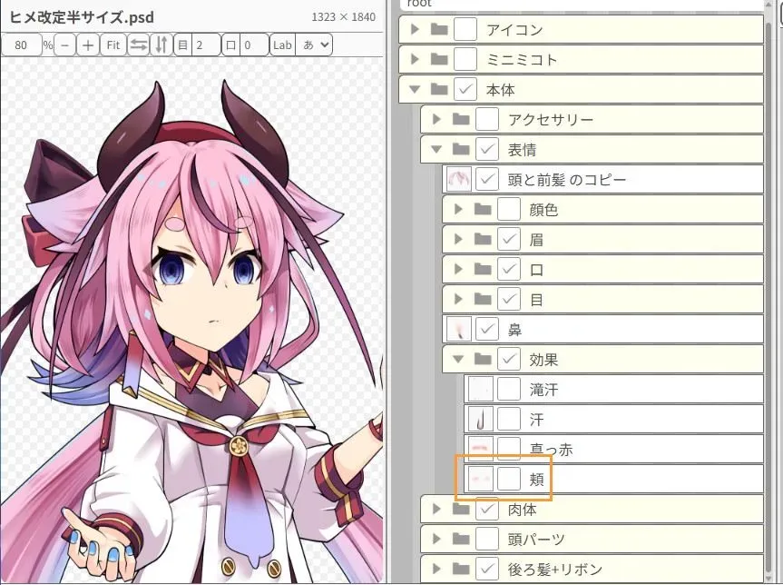783x585 pixels.
Task: Click the 頭パーツ folder icon
Action: tap(461, 540)
